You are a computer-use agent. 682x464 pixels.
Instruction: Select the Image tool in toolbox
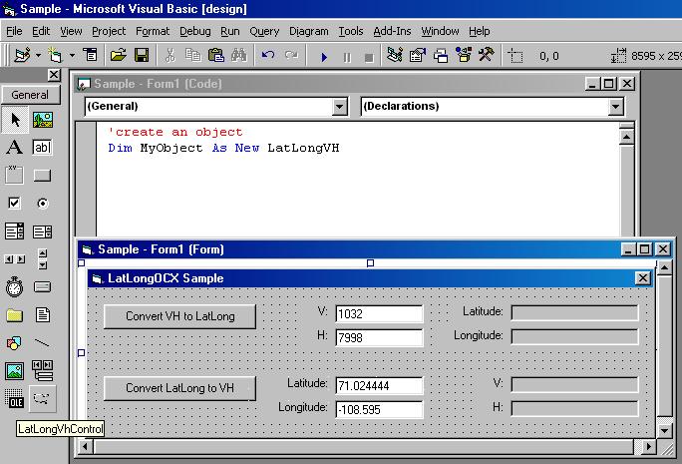15,371
